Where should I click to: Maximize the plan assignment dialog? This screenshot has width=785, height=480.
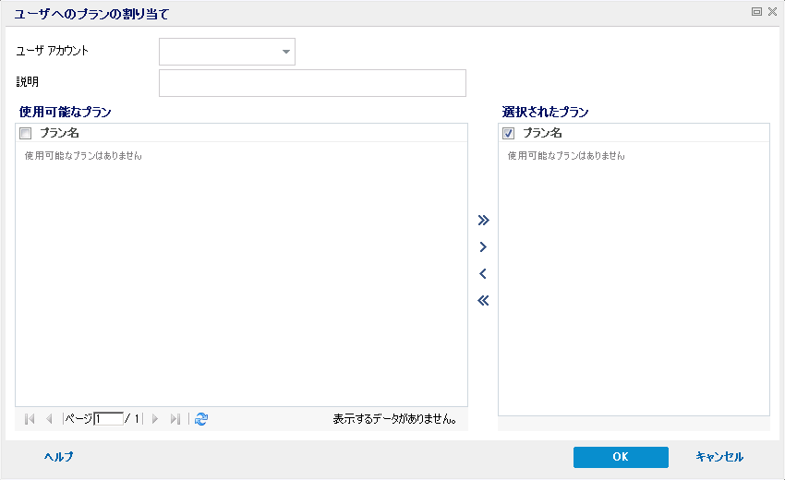pos(757,12)
